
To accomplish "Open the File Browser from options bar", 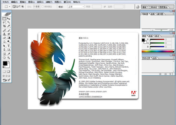I will (138, 7).
